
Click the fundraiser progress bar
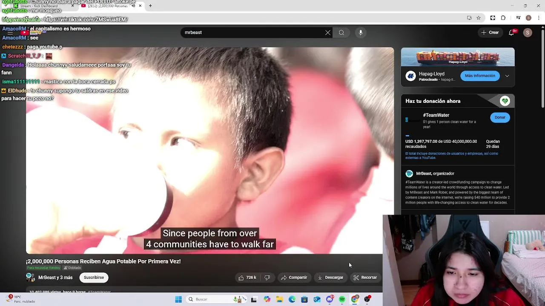pos(457,136)
